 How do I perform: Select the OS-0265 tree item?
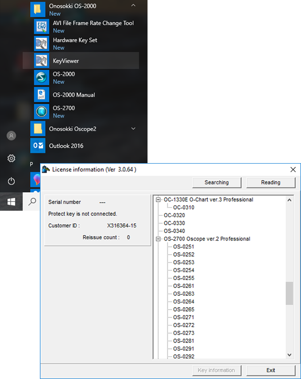coord(184,310)
